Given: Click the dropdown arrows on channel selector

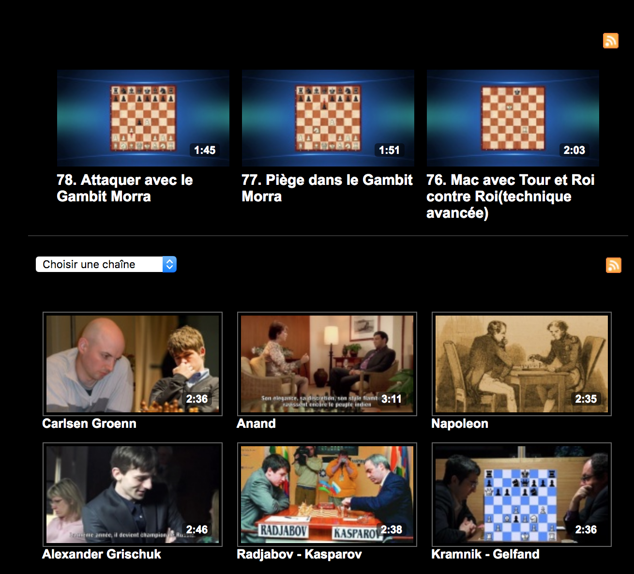Looking at the screenshot, I should pos(169,264).
